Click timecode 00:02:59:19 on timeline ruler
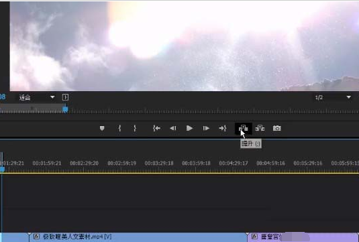Image resolution: width=359 pixels, height=242 pixels. [x=122, y=163]
